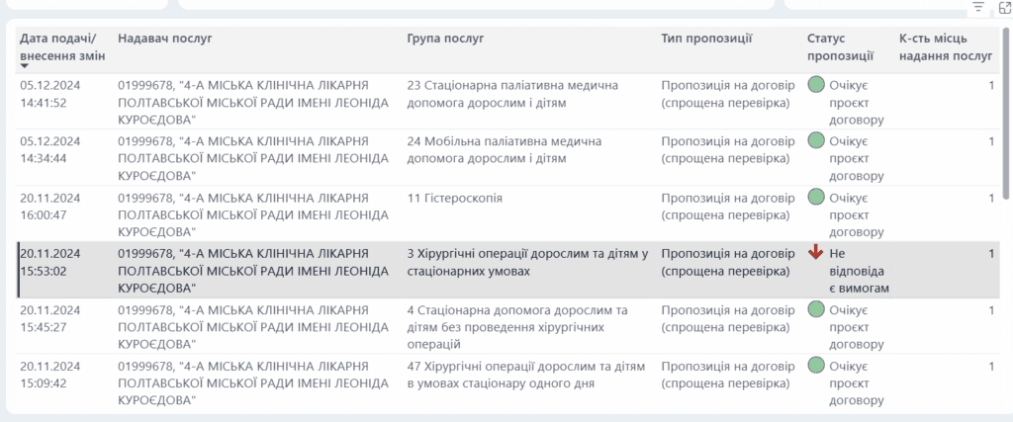The height and width of the screenshot is (422, 1013).
Task: Click the red down-arrow status icon
Action: click(x=816, y=252)
